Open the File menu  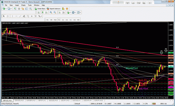click(x=6, y=5)
